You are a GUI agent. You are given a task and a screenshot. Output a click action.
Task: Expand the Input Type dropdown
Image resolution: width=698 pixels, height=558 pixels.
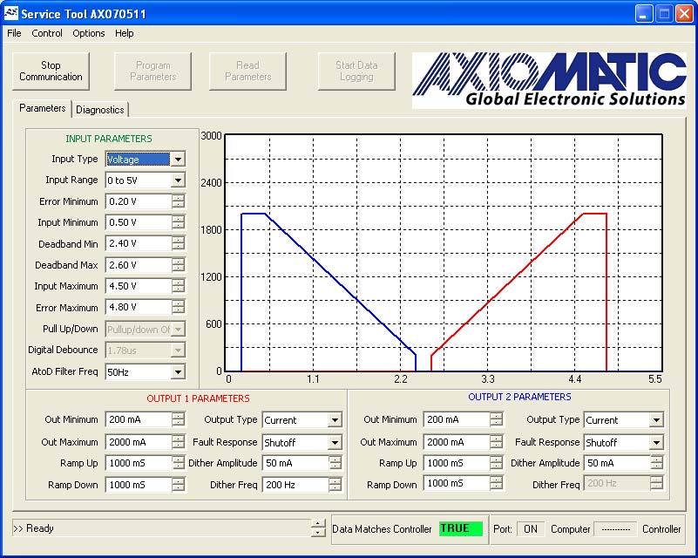pyautogui.click(x=178, y=160)
